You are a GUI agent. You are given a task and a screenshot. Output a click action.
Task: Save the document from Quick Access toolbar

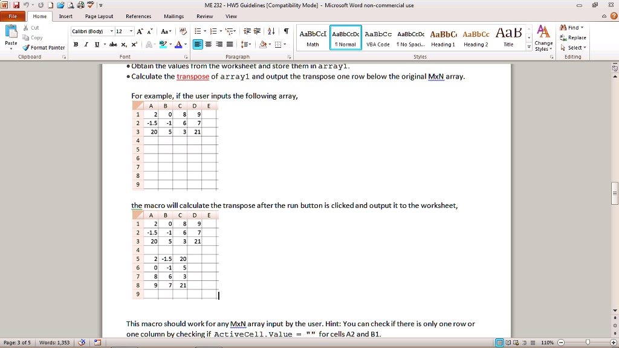[x=16, y=5]
